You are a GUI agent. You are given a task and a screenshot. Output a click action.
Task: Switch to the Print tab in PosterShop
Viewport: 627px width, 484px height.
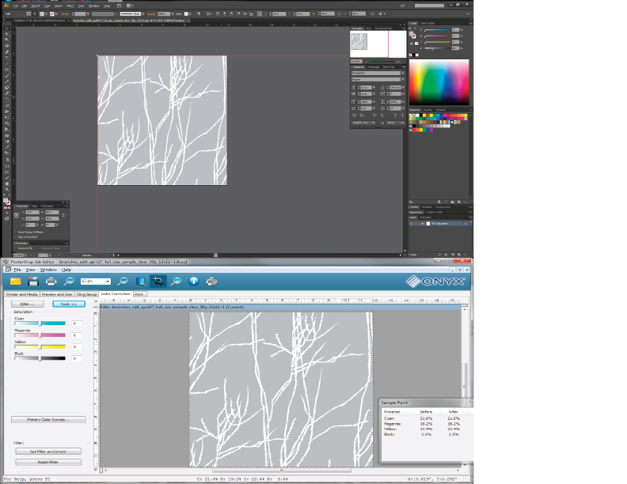point(139,294)
